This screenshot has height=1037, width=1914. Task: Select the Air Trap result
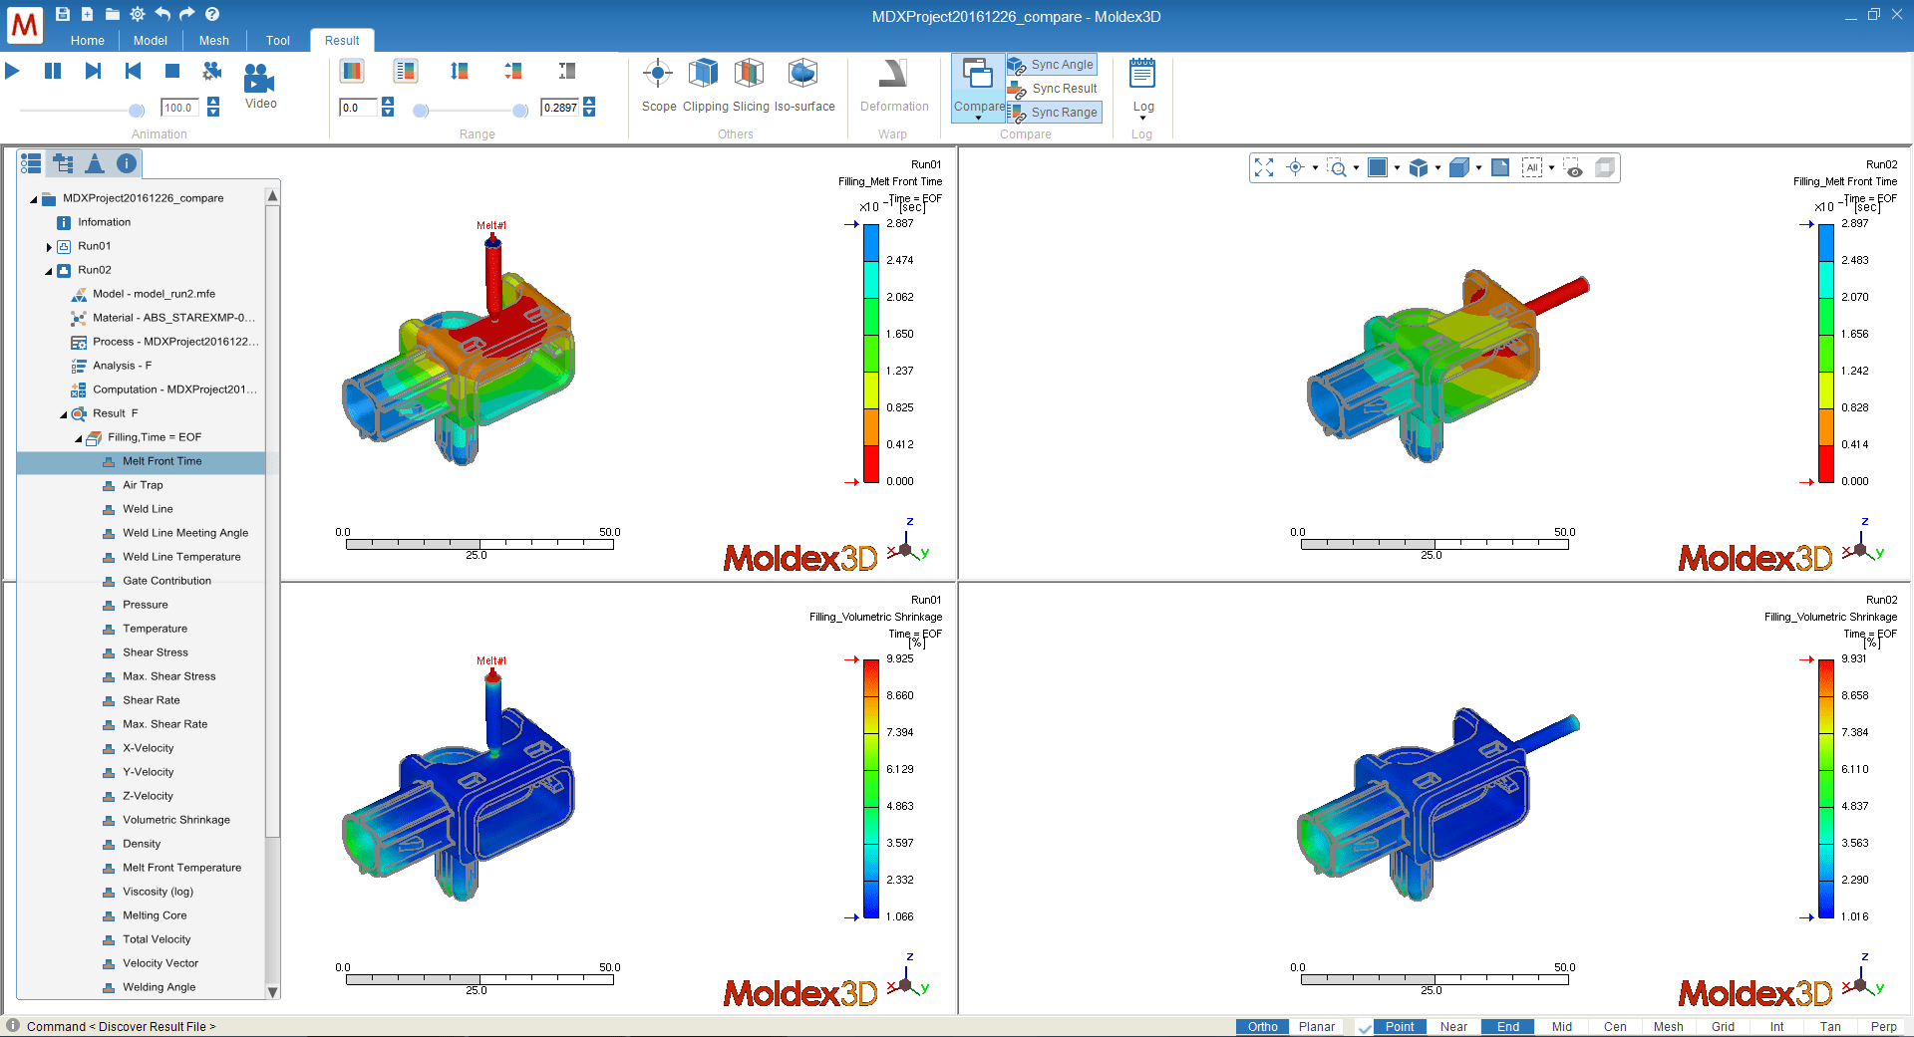click(x=142, y=485)
